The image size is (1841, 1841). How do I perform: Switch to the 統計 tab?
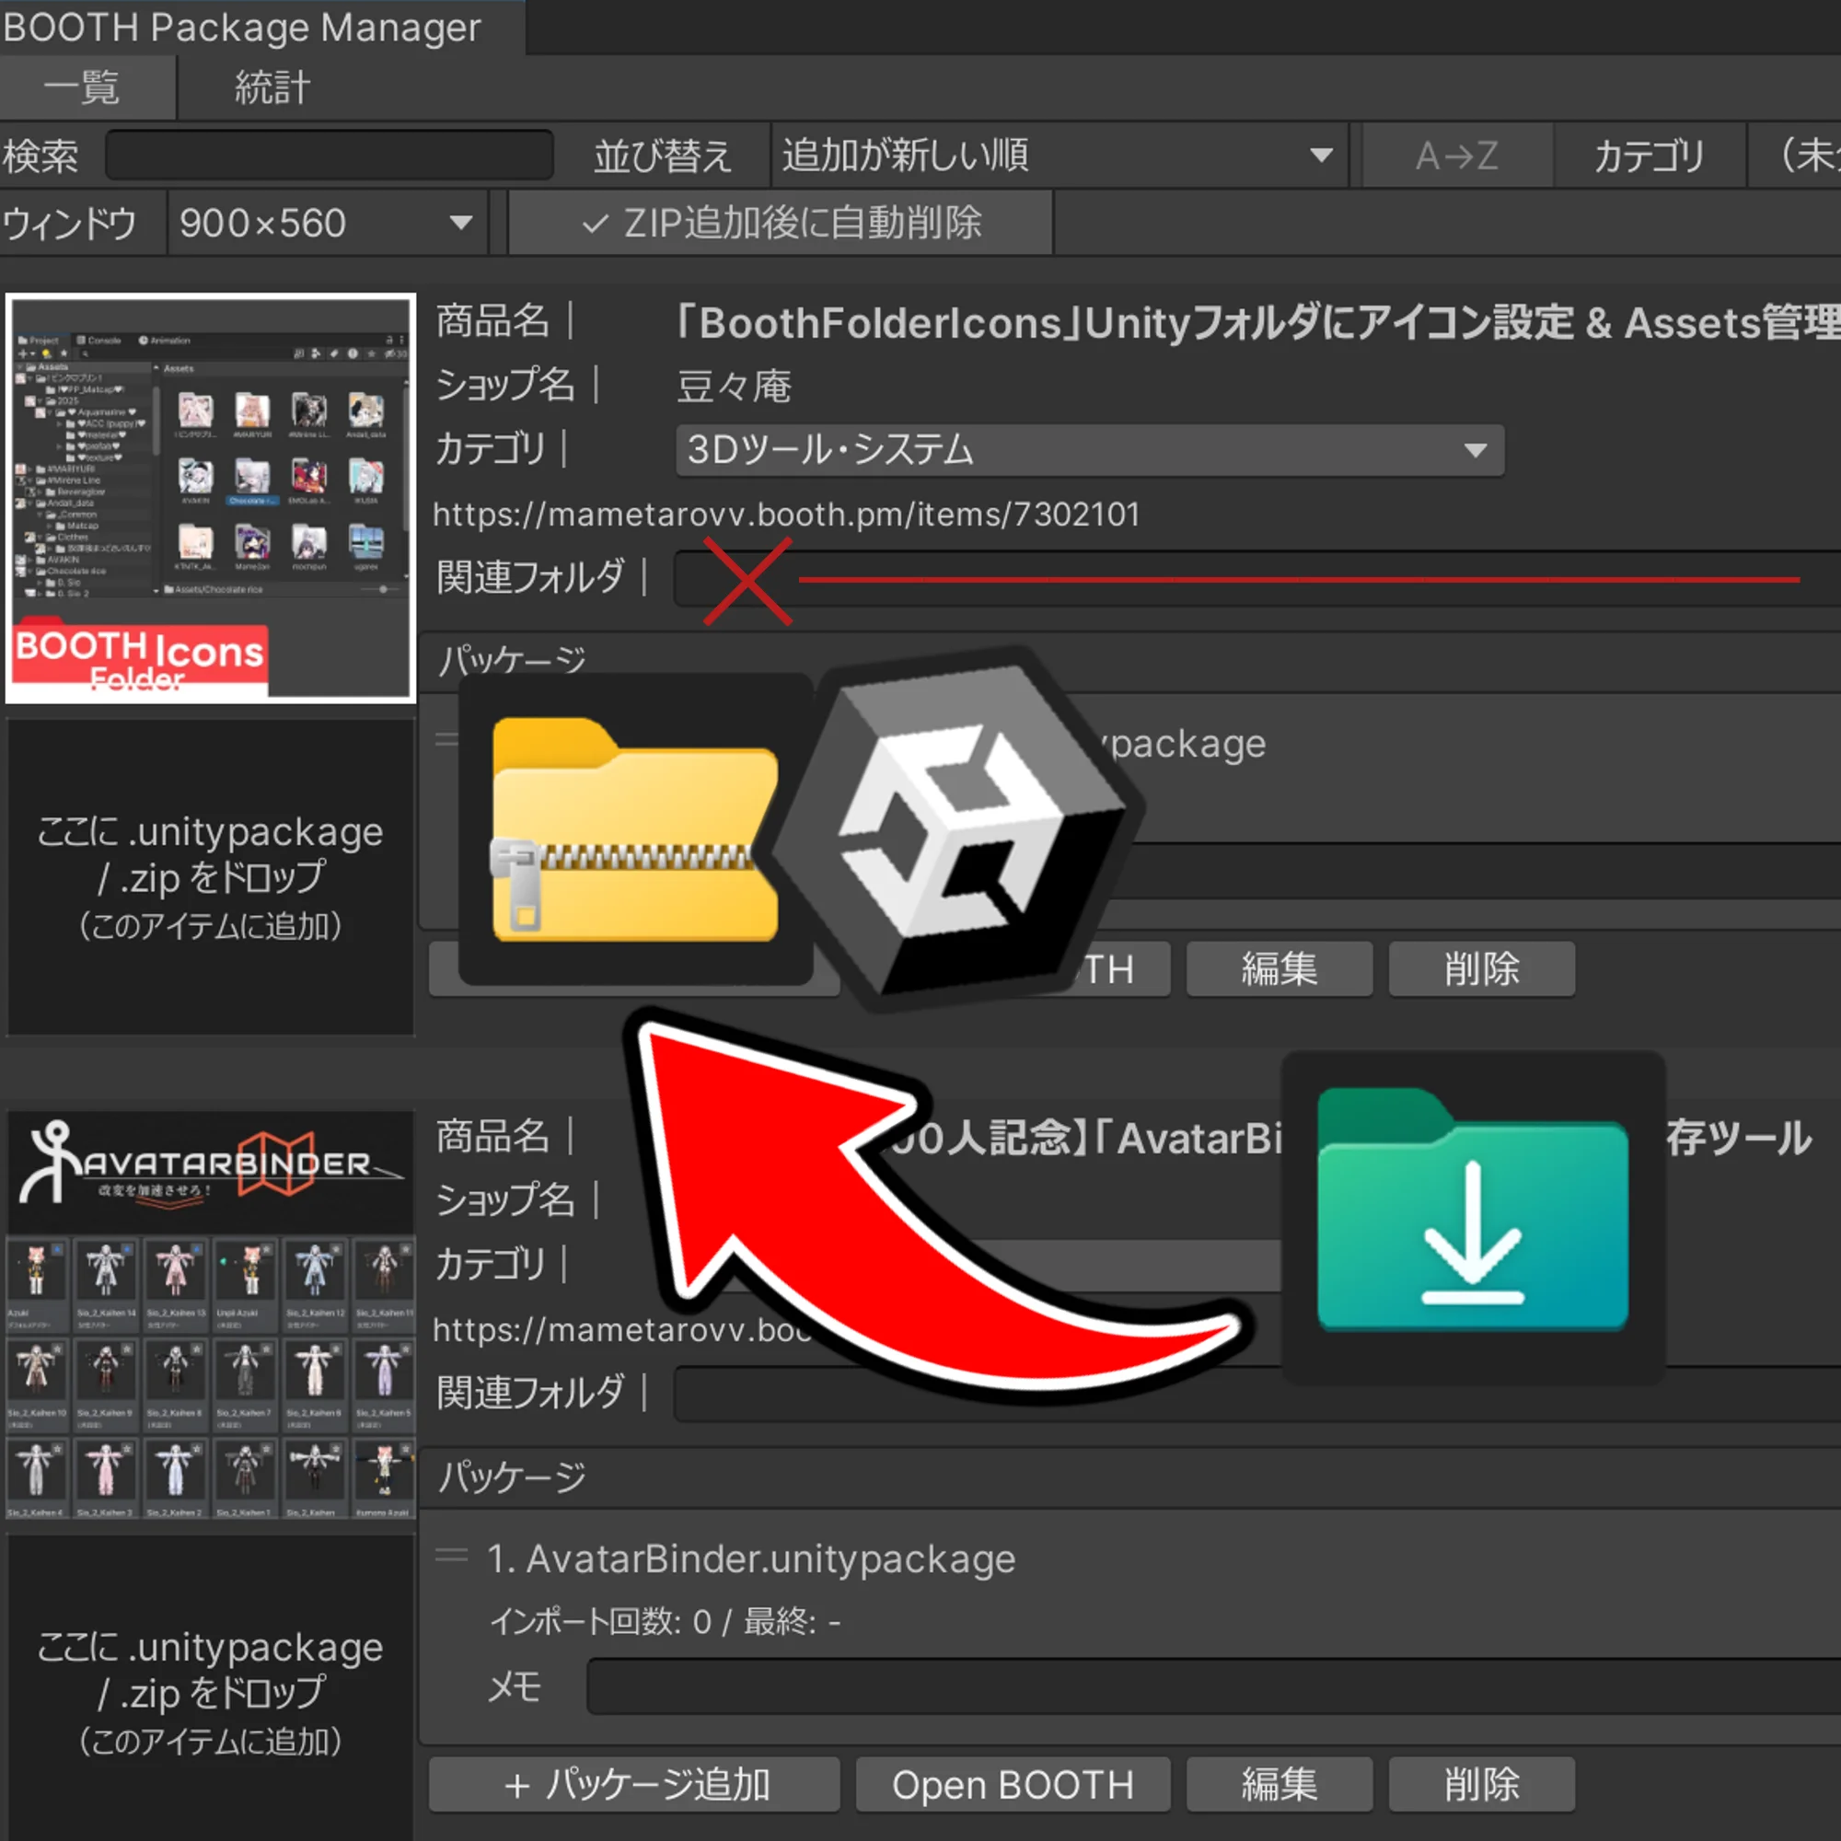[x=270, y=87]
